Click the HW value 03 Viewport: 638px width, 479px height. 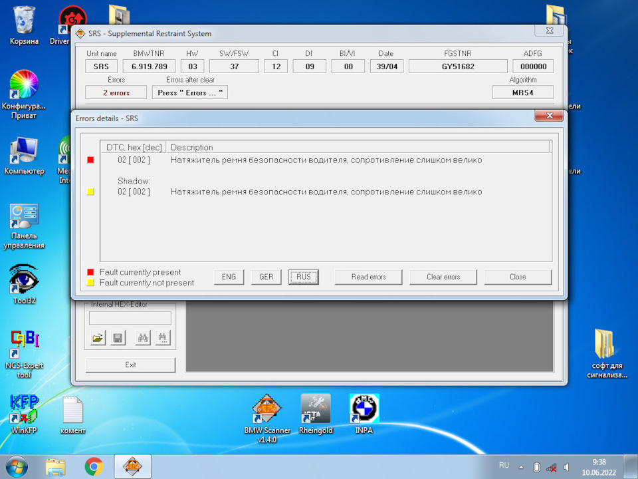click(193, 67)
